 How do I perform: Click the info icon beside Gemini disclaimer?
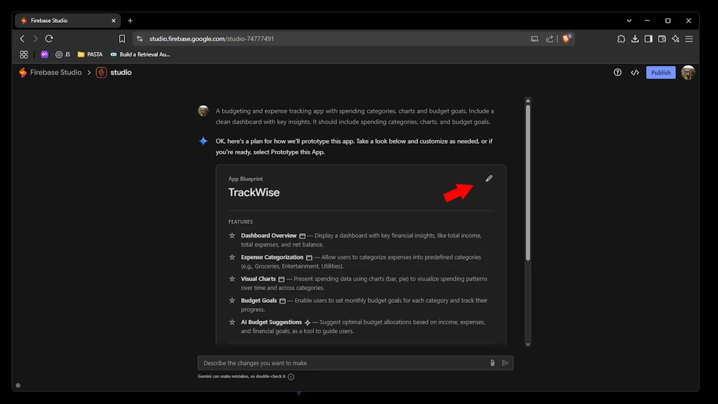pyautogui.click(x=291, y=377)
